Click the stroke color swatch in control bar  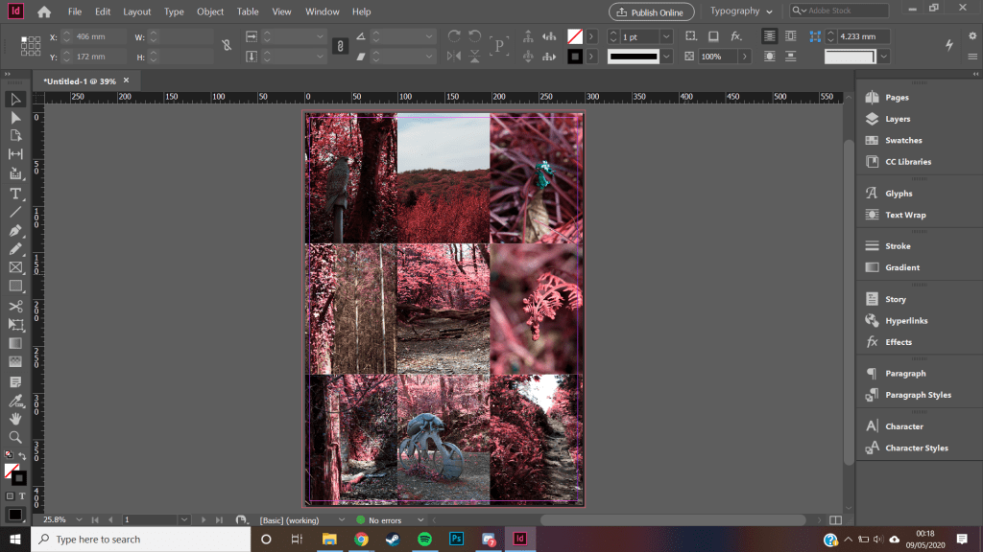pyautogui.click(x=574, y=56)
